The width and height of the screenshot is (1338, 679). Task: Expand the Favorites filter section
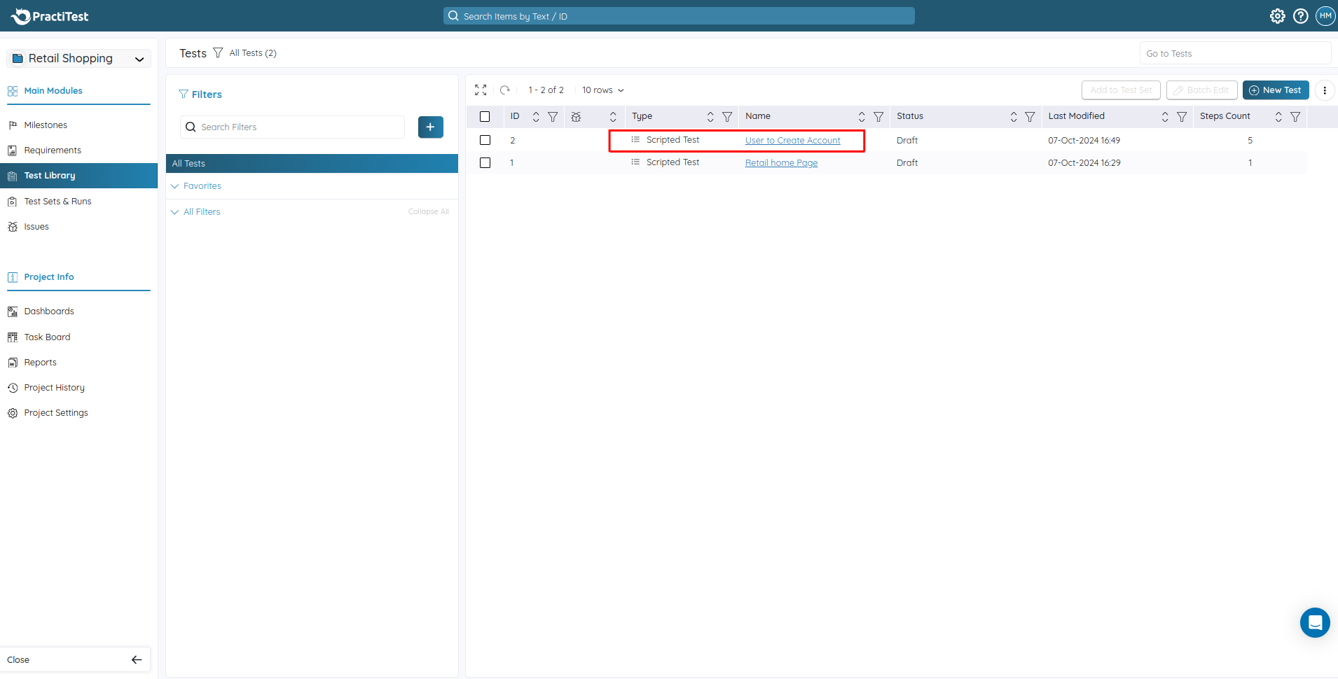[202, 186]
